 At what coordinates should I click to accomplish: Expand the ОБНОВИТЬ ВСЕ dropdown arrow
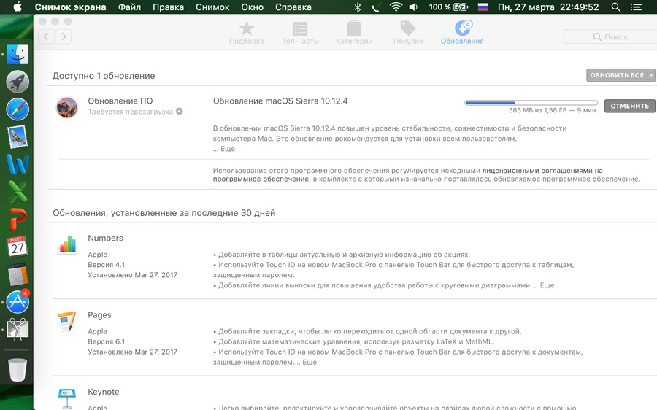(x=651, y=75)
